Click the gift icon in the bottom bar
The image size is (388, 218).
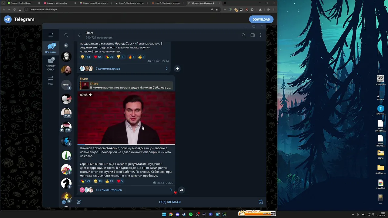(x=261, y=202)
